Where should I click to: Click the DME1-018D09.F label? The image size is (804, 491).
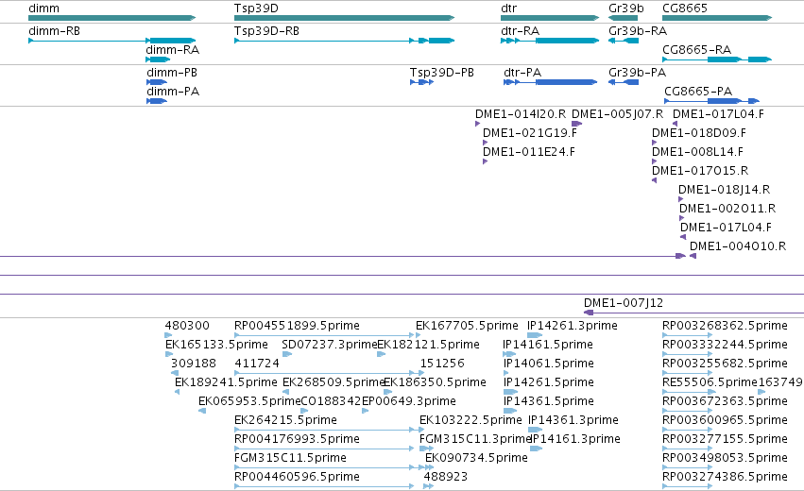[699, 133]
